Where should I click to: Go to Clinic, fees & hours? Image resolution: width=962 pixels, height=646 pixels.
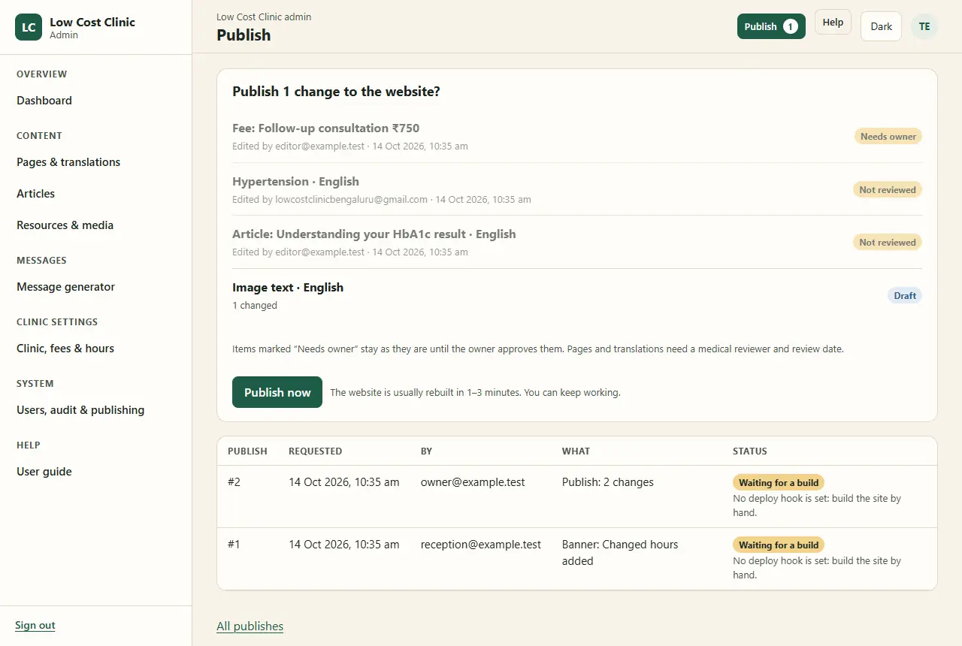tap(65, 349)
